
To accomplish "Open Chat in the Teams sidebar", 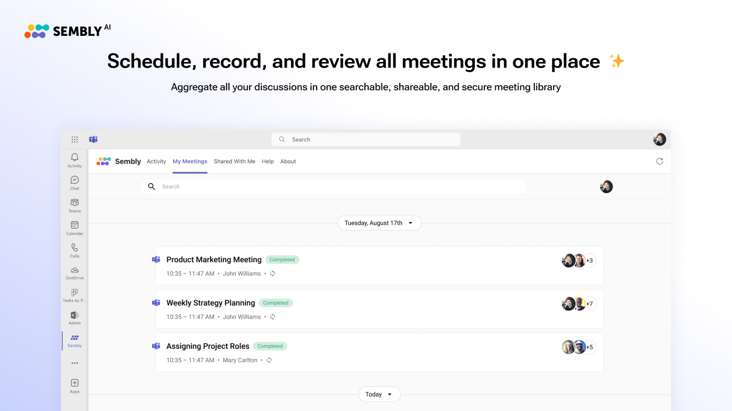I will pos(74,182).
